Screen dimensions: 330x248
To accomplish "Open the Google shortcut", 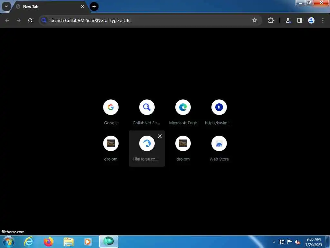I will [x=111, y=112].
